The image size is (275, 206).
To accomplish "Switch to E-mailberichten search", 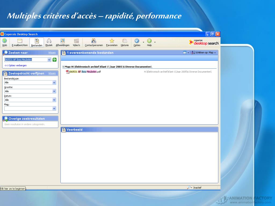I will [20, 43].
